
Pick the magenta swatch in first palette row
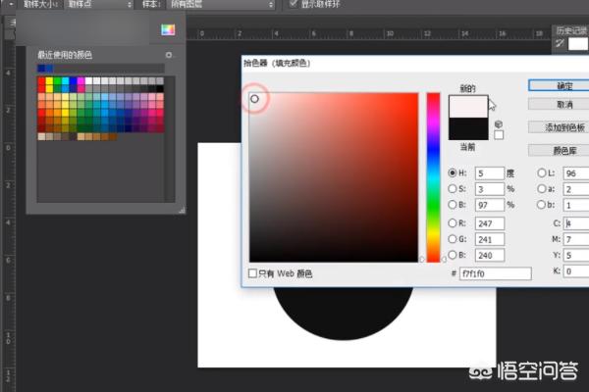point(80,80)
